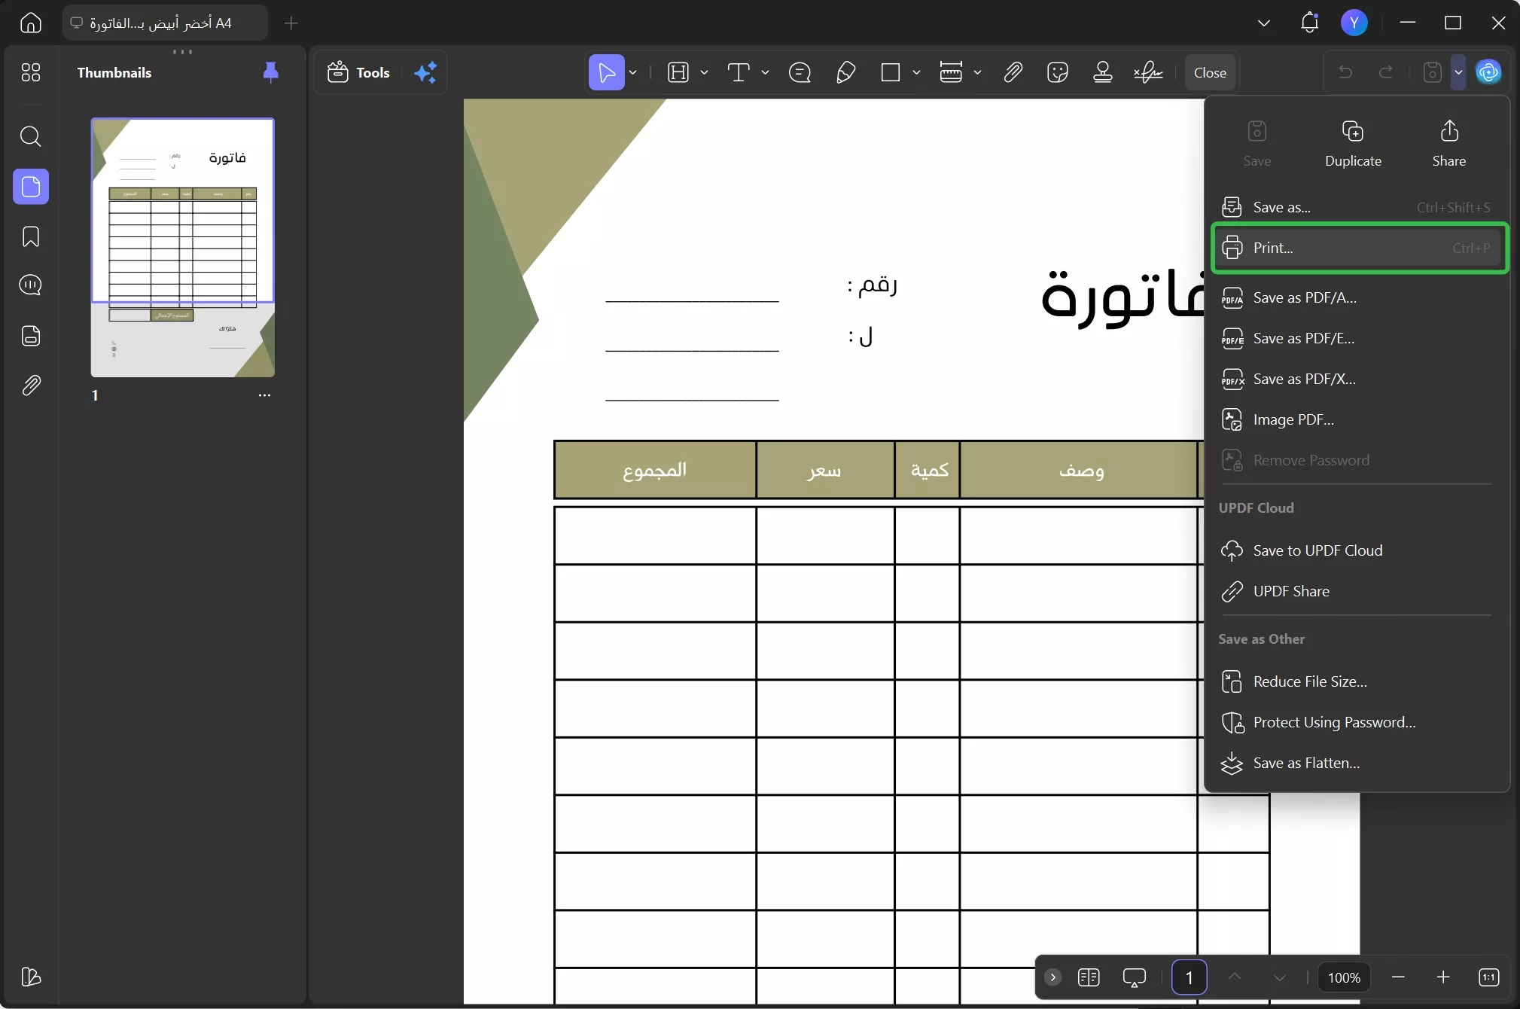
Task: Open the comments list sidebar icon
Action: pyautogui.click(x=31, y=285)
